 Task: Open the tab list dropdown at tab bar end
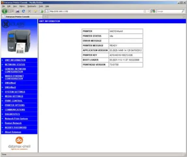coord(184,17)
